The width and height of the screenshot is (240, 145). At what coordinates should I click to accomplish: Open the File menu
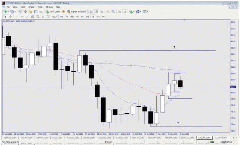[x=8, y=7]
